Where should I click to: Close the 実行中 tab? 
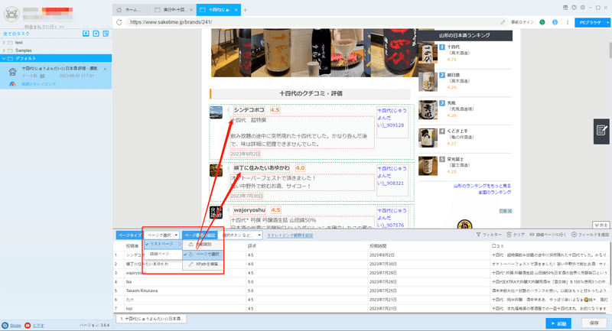pos(190,10)
